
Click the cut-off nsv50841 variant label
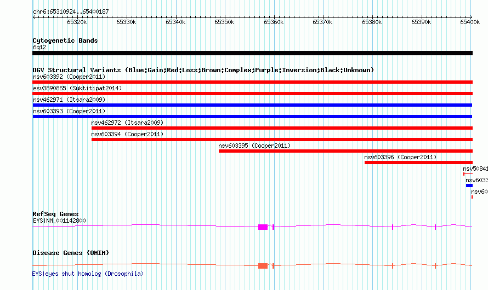click(x=475, y=169)
